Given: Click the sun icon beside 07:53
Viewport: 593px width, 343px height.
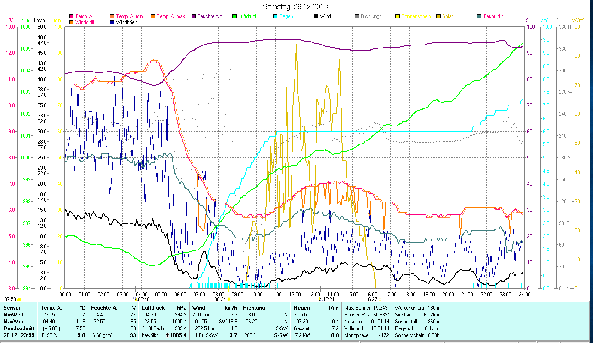Looking at the screenshot, I should (19, 299).
